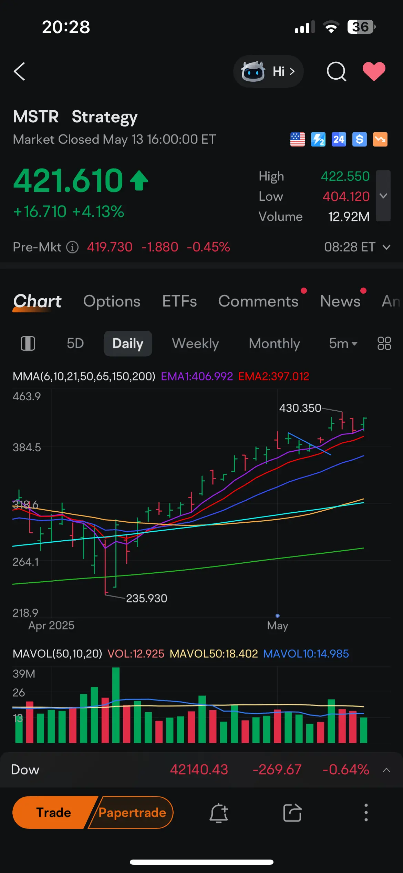Screen dimensions: 403x873
Task: Tap the cellular signal bars
Action: pyautogui.click(x=305, y=27)
